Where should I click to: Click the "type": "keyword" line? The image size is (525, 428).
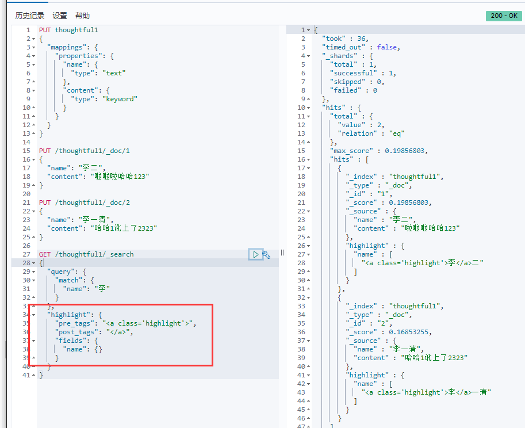coord(104,99)
